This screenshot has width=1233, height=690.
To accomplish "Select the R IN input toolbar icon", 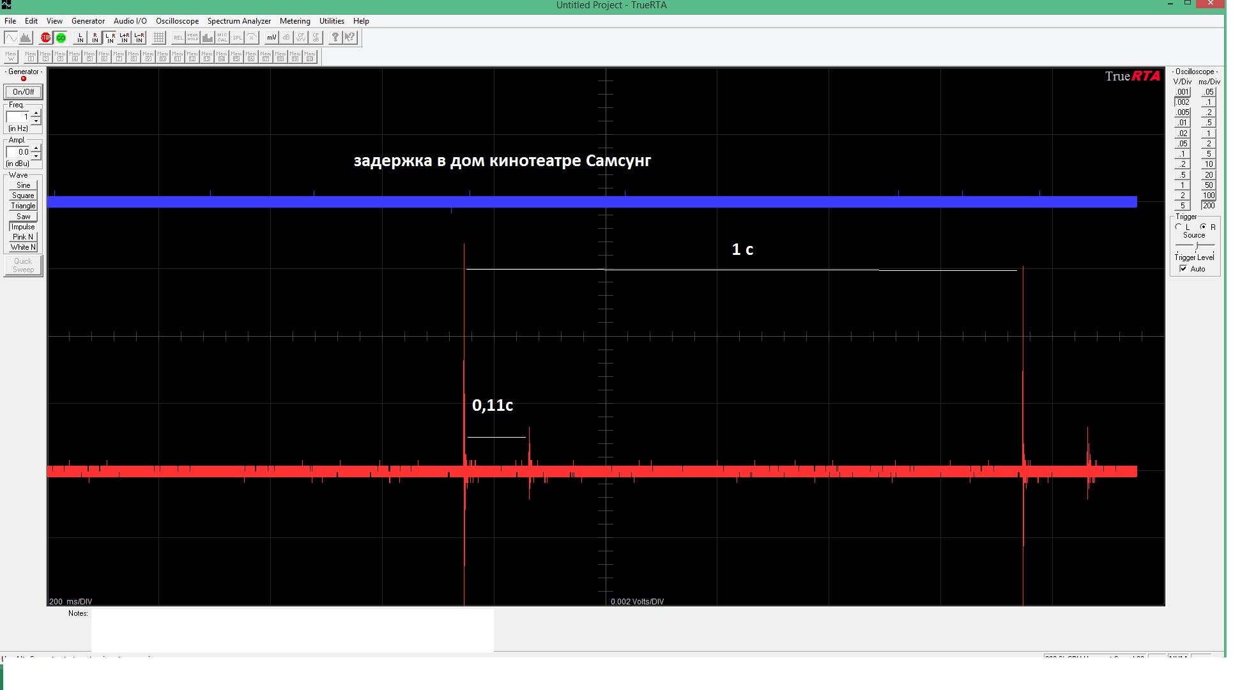I will [x=95, y=38].
